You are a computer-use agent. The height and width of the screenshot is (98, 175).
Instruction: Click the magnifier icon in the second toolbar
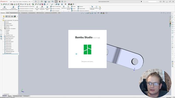tap(48, 4)
